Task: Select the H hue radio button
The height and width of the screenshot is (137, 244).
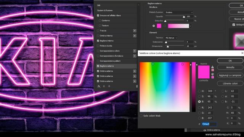Action: pyautogui.click(x=199, y=91)
